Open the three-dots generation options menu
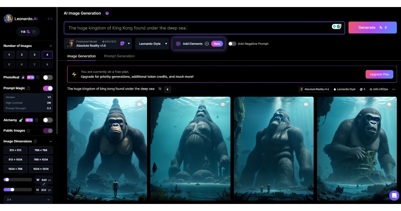This screenshot has height=211, width=401. (393, 89)
